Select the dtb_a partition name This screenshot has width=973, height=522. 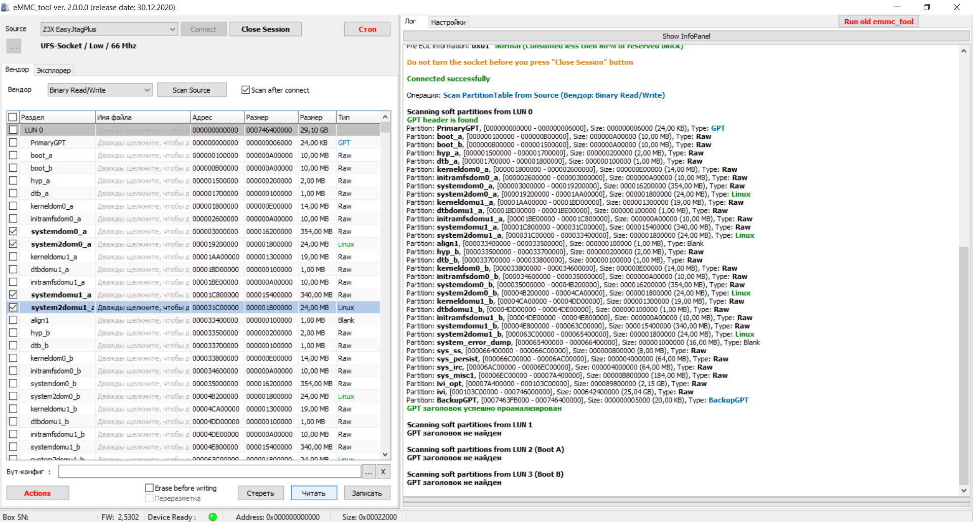click(40, 193)
